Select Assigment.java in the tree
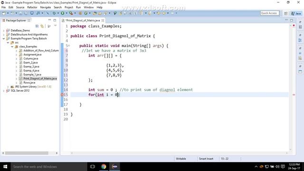The image size is (304, 171). (32, 55)
